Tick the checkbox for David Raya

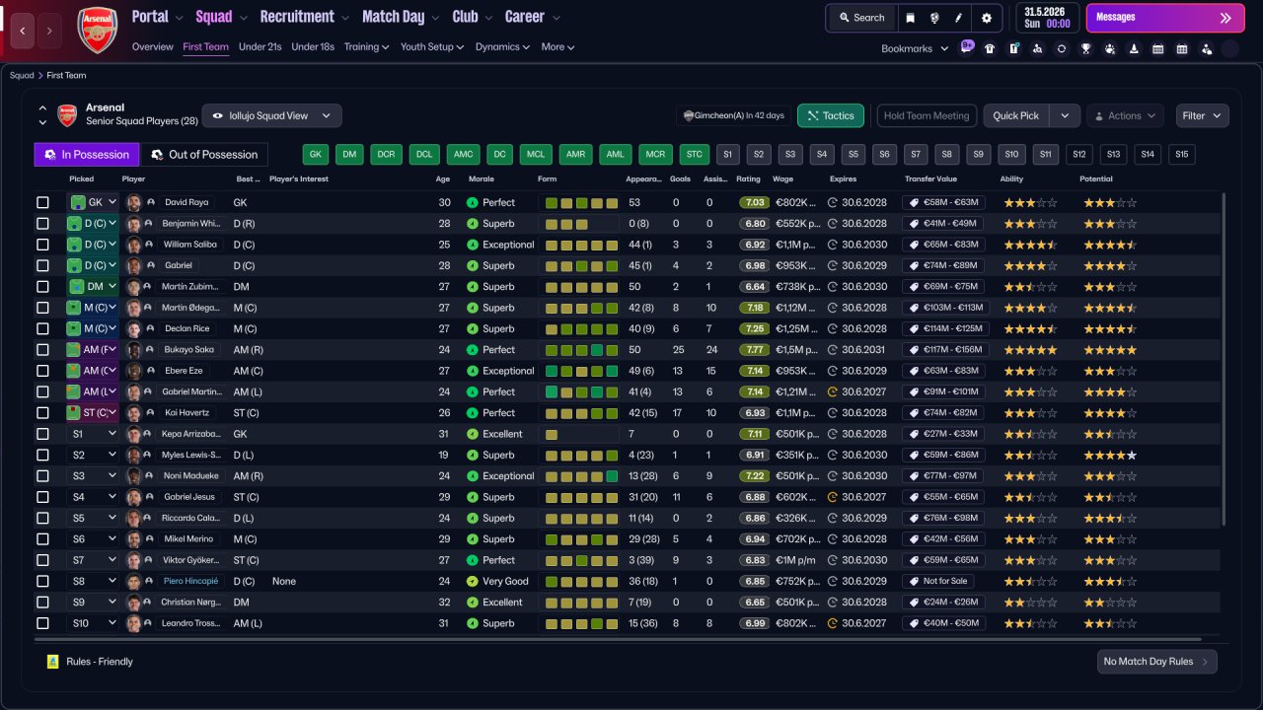click(x=42, y=202)
